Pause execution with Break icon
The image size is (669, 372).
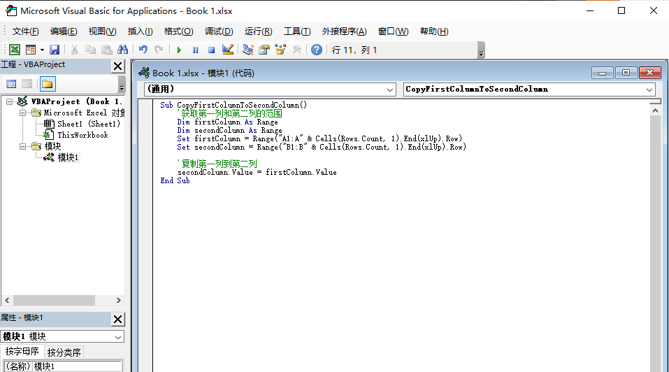pyautogui.click(x=196, y=50)
